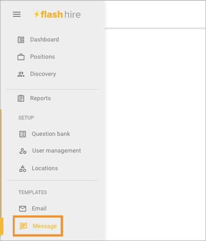Click the User management gear-person icon
This screenshot has height=241, width=206.
coord(23,151)
